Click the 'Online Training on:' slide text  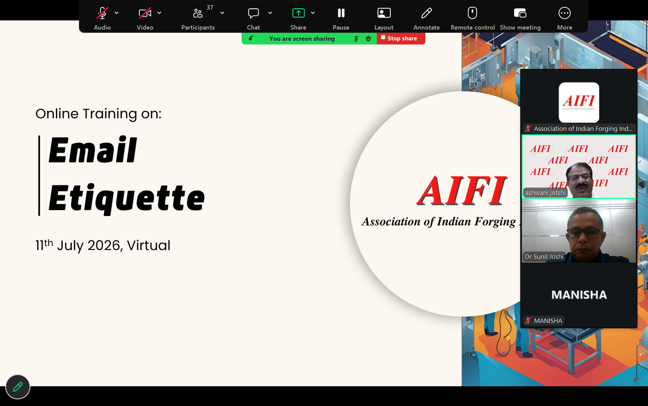(98, 114)
